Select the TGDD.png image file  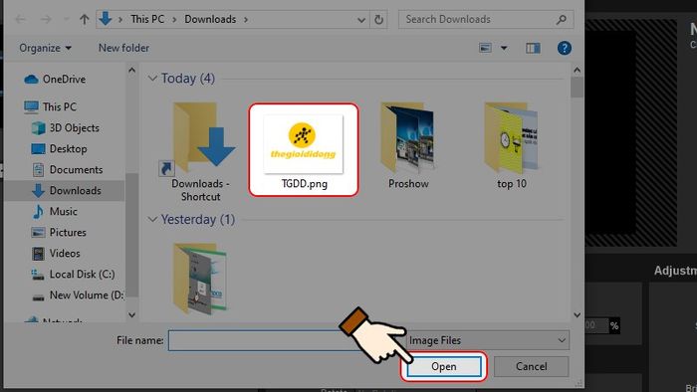[x=304, y=149]
